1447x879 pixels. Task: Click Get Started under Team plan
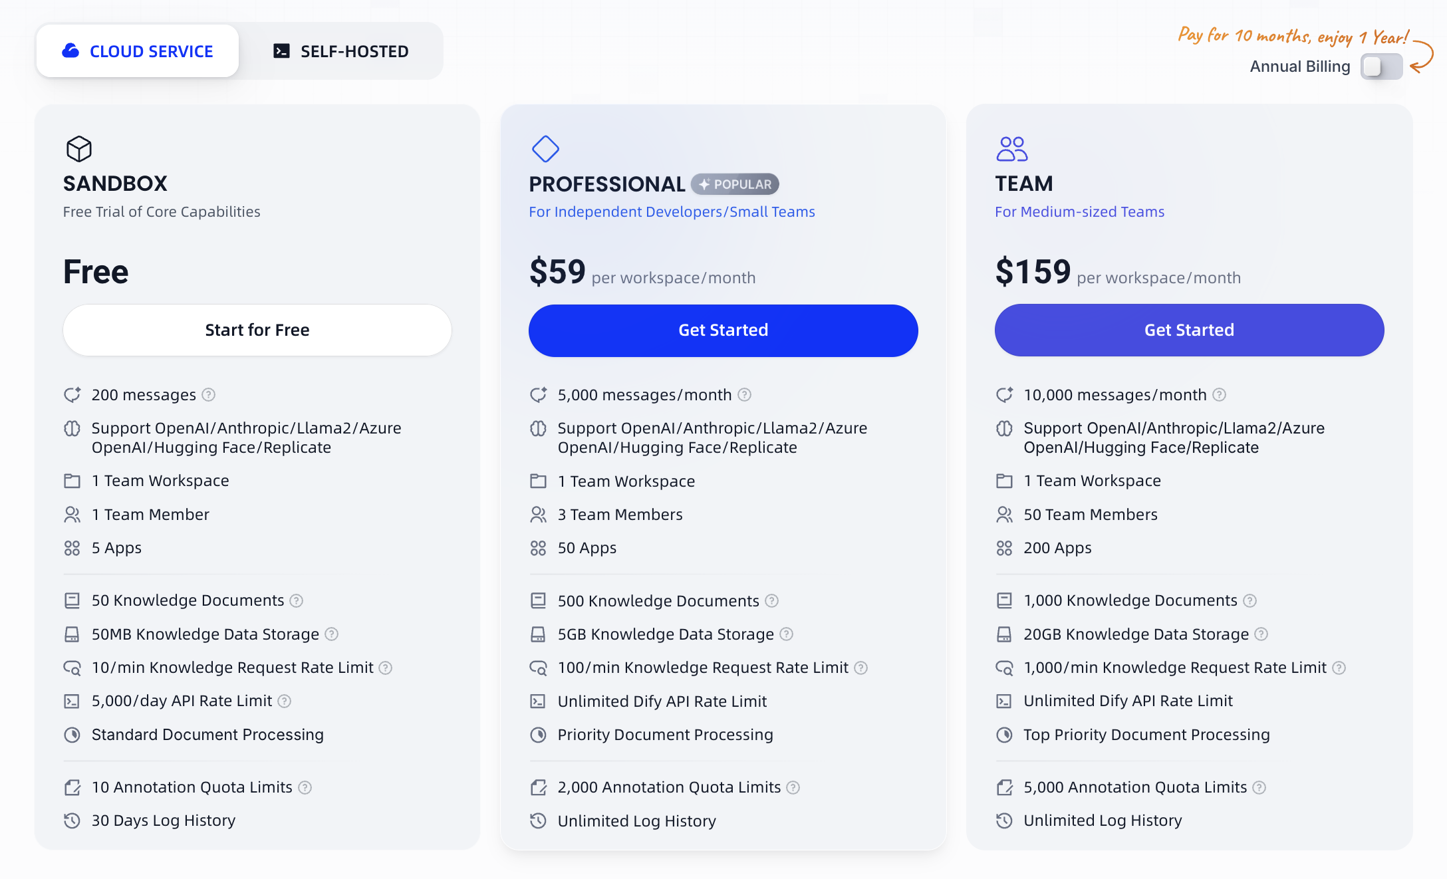(x=1190, y=330)
